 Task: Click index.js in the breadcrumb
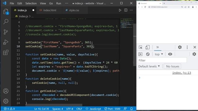coord(24,16)
